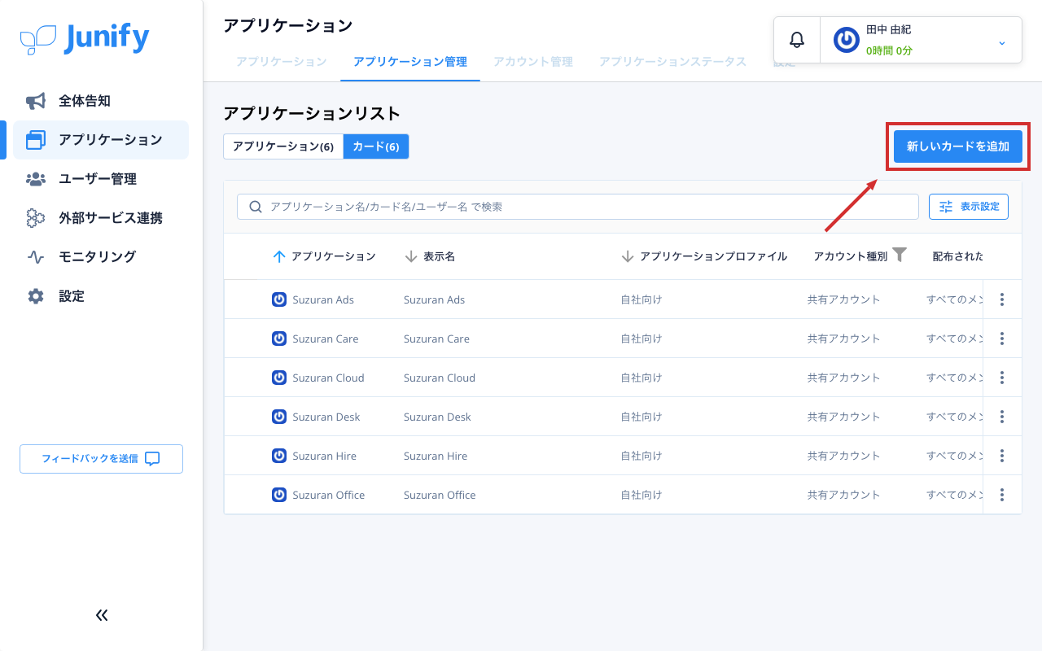Open kebab menu for Suzuran Hire row
The image size is (1042, 651).
pyautogui.click(x=1002, y=456)
